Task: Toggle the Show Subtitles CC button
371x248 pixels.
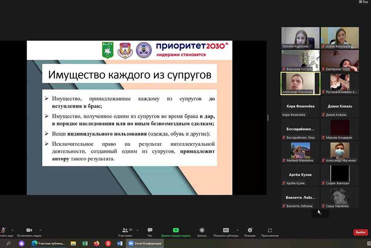Action: [x=226, y=231]
